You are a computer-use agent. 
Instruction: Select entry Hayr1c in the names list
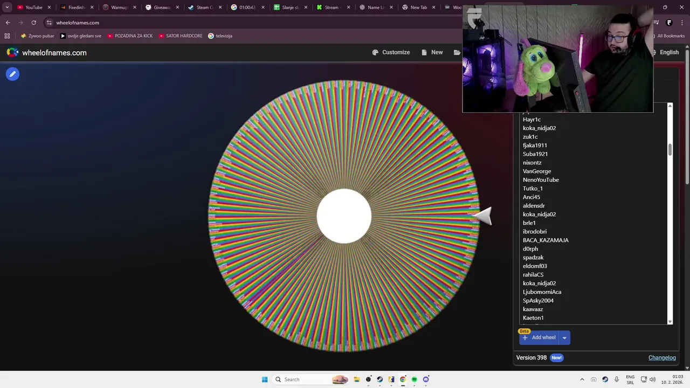[x=532, y=120]
